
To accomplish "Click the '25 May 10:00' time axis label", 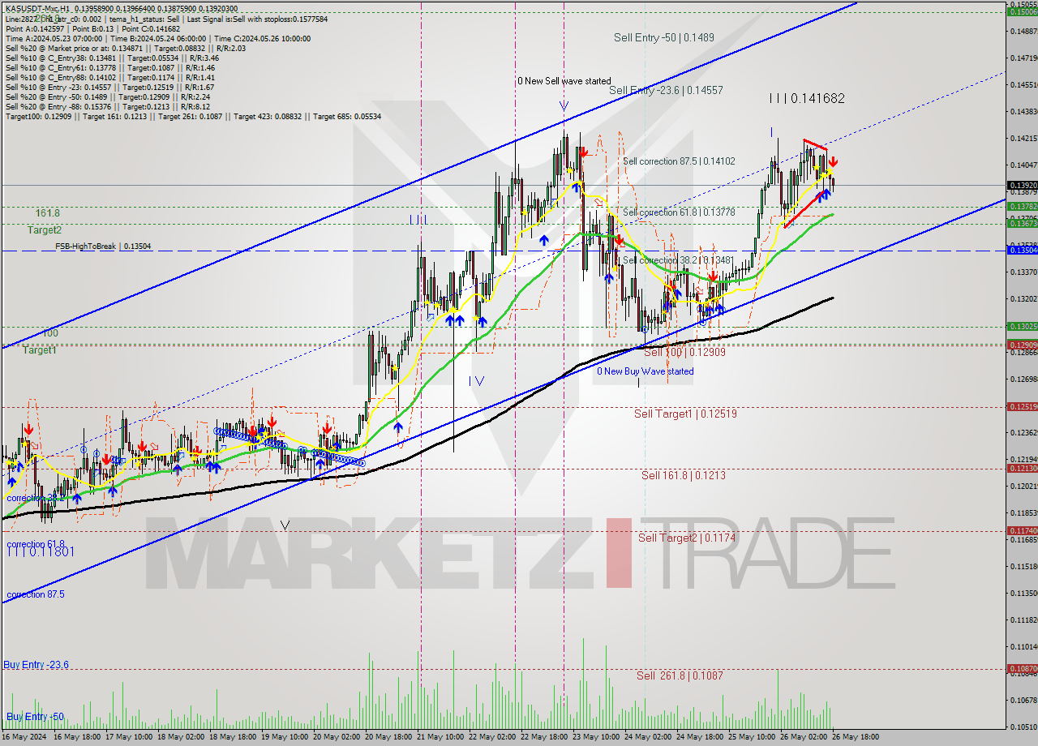I will pos(751,737).
